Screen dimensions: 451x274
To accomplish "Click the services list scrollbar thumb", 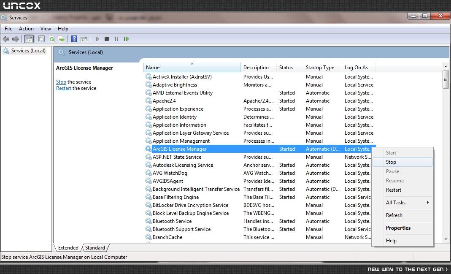I will click(x=446, y=79).
